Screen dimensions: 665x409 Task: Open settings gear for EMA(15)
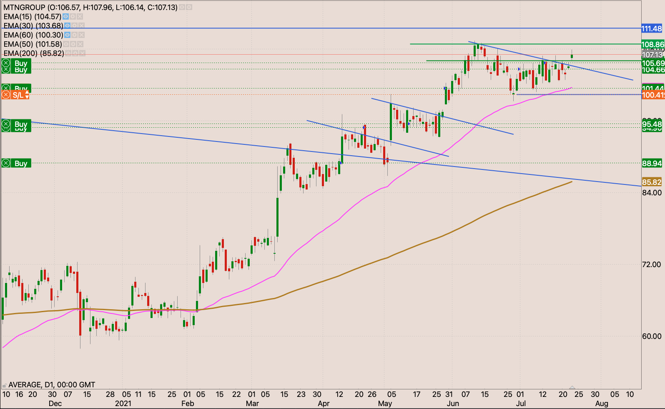tap(73, 17)
